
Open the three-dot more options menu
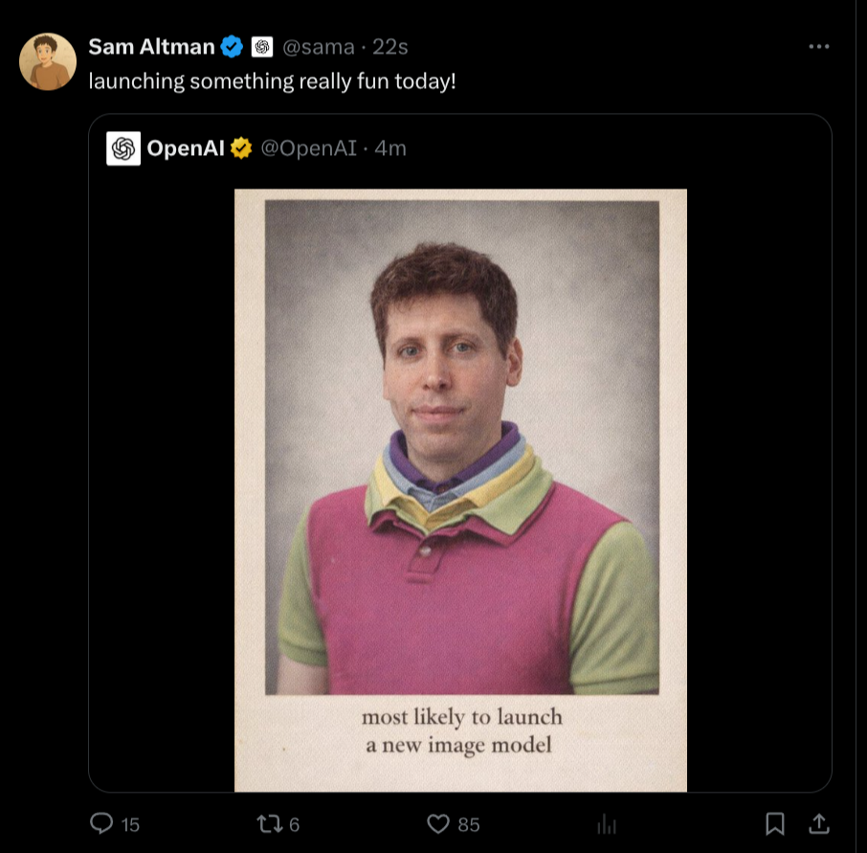coord(818,46)
